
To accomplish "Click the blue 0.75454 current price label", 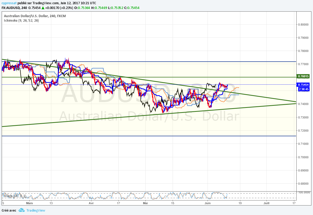I will coord(303,85).
